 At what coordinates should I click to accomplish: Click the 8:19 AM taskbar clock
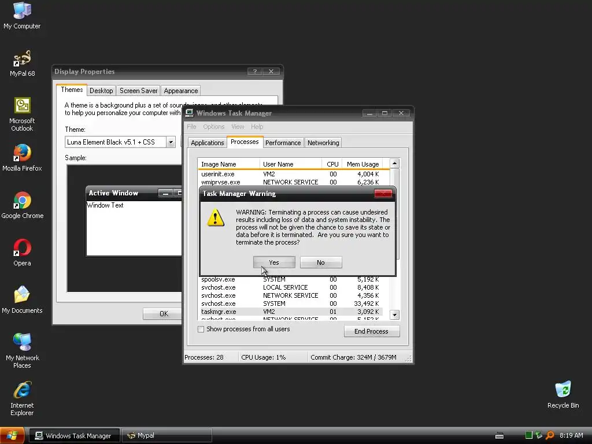pyautogui.click(x=571, y=435)
